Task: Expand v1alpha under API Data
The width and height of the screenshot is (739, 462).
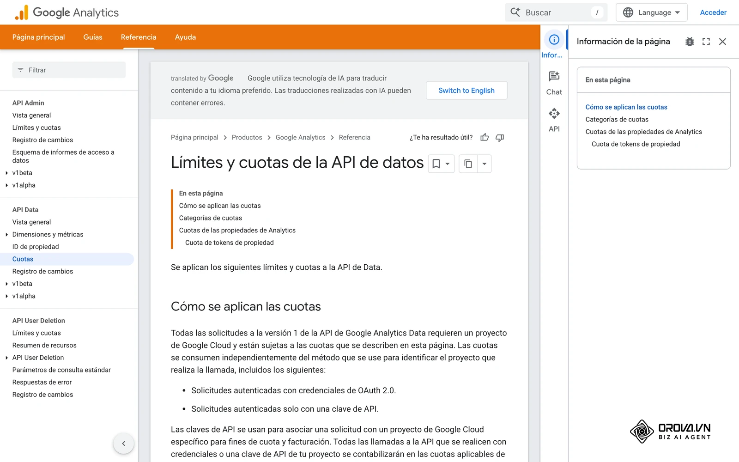Action: [x=7, y=296]
